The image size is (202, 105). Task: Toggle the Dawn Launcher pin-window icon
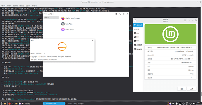(x=116, y=14)
